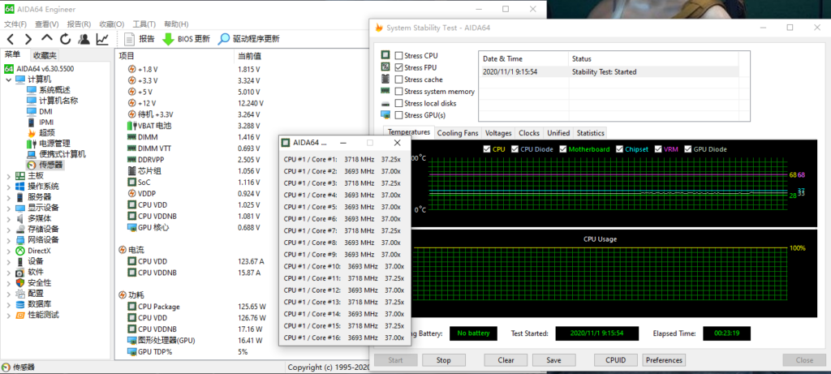Enable Stress local disks checkbox
The width and height of the screenshot is (831, 374).
point(398,103)
